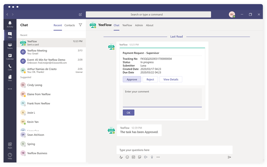The height and width of the screenshot is (167, 267).
Task: Select suggested contact Cindy Leong
Action: 51,85
